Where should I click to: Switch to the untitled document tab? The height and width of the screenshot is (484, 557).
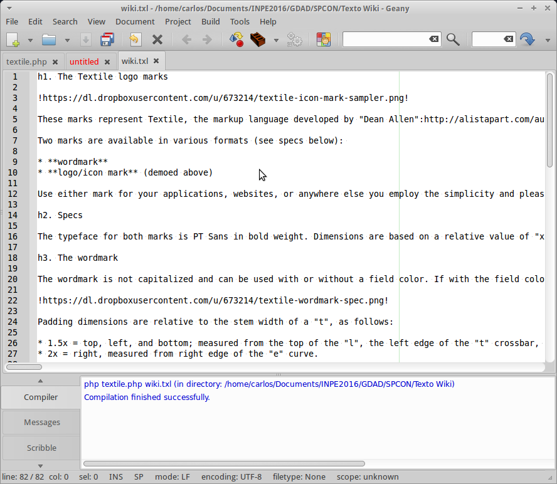point(84,62)
